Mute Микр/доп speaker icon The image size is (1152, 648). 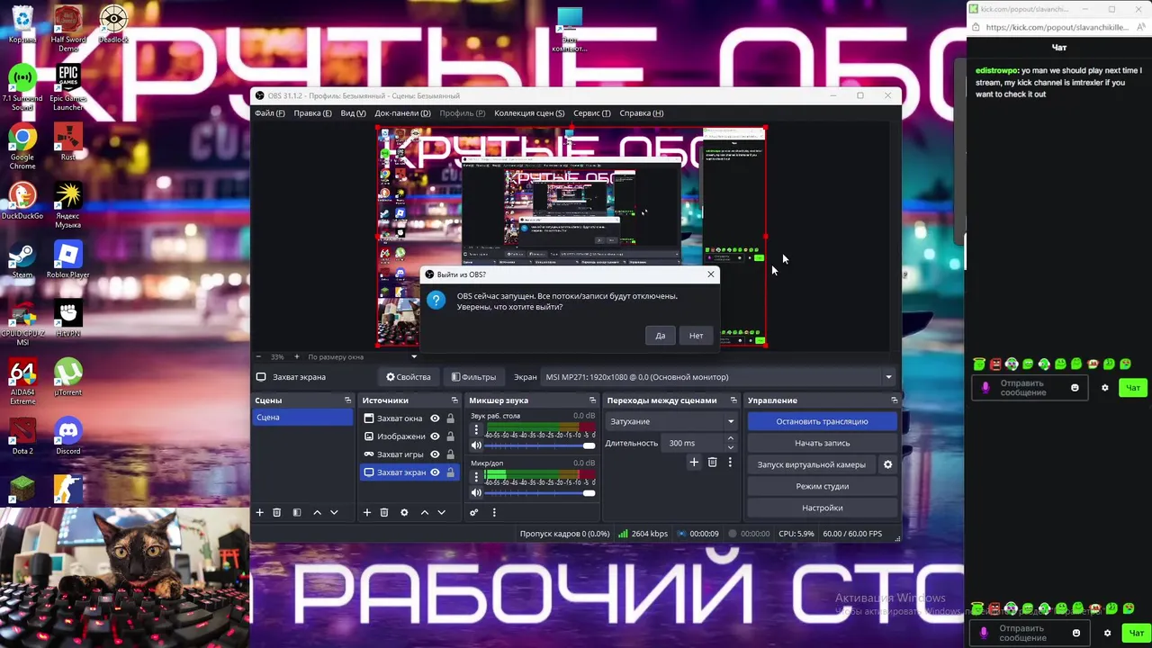point(476,492)
